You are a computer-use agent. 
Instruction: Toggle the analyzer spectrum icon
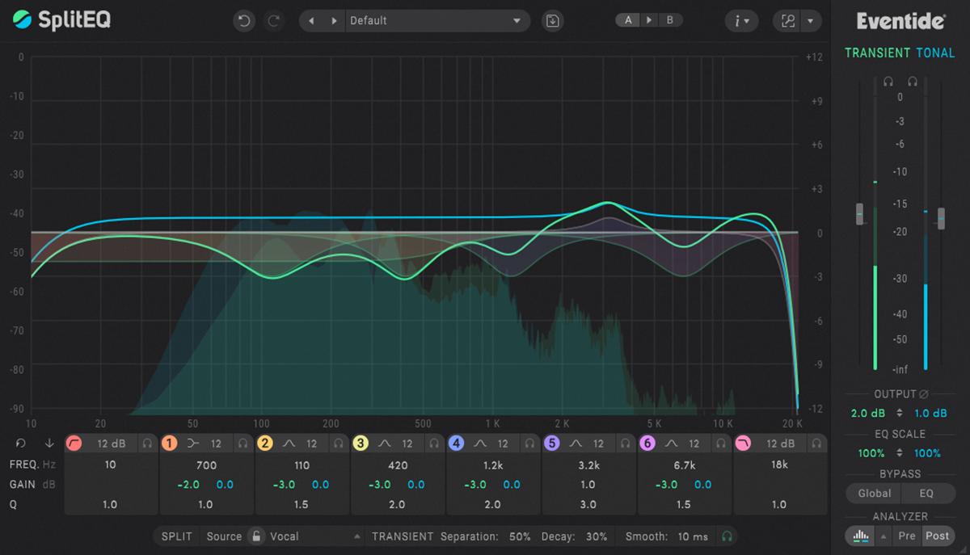coord(861,536)
